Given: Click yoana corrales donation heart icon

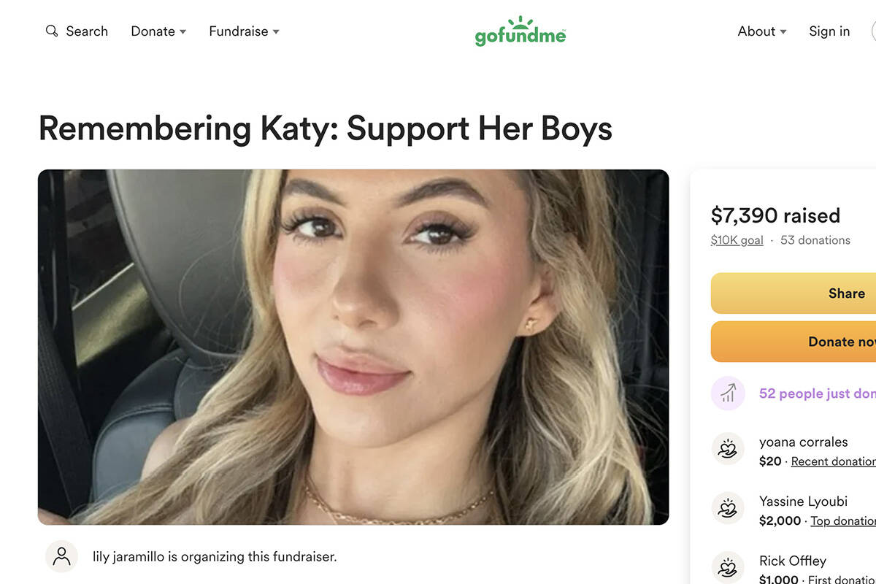Looking at the screenshot, I should pyautogui.click(x=728, y=449).
